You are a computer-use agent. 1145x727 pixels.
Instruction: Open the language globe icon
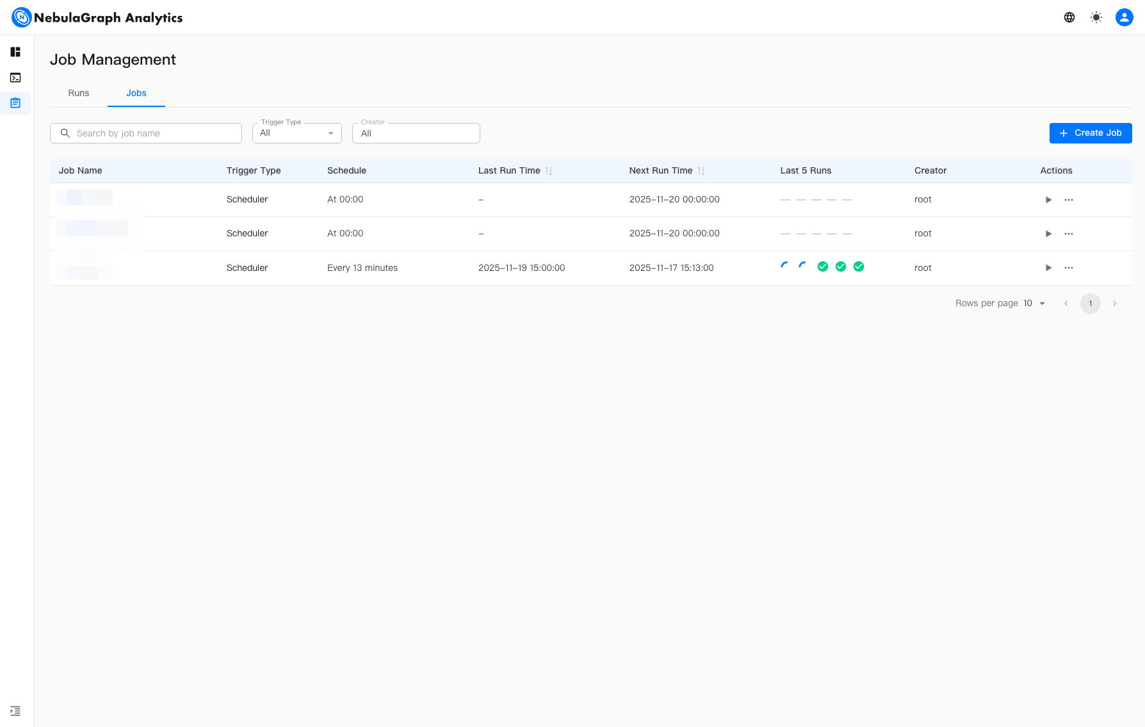[1069, 17]
